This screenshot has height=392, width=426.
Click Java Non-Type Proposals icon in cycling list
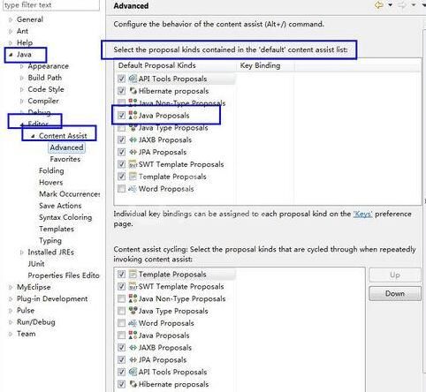pyautogui.click(x=133, y=298)
